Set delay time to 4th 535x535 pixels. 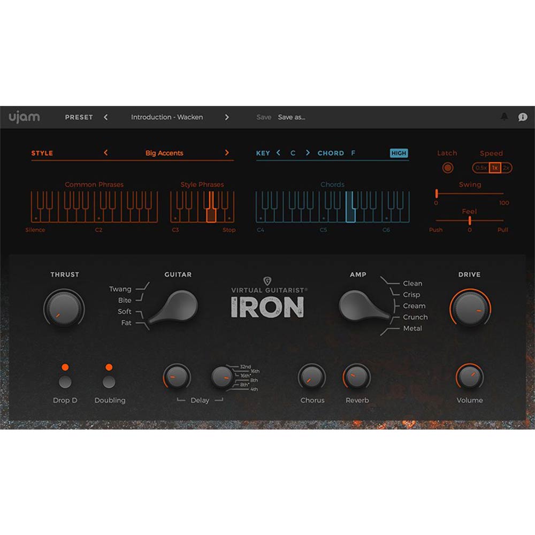pos(254,389)
